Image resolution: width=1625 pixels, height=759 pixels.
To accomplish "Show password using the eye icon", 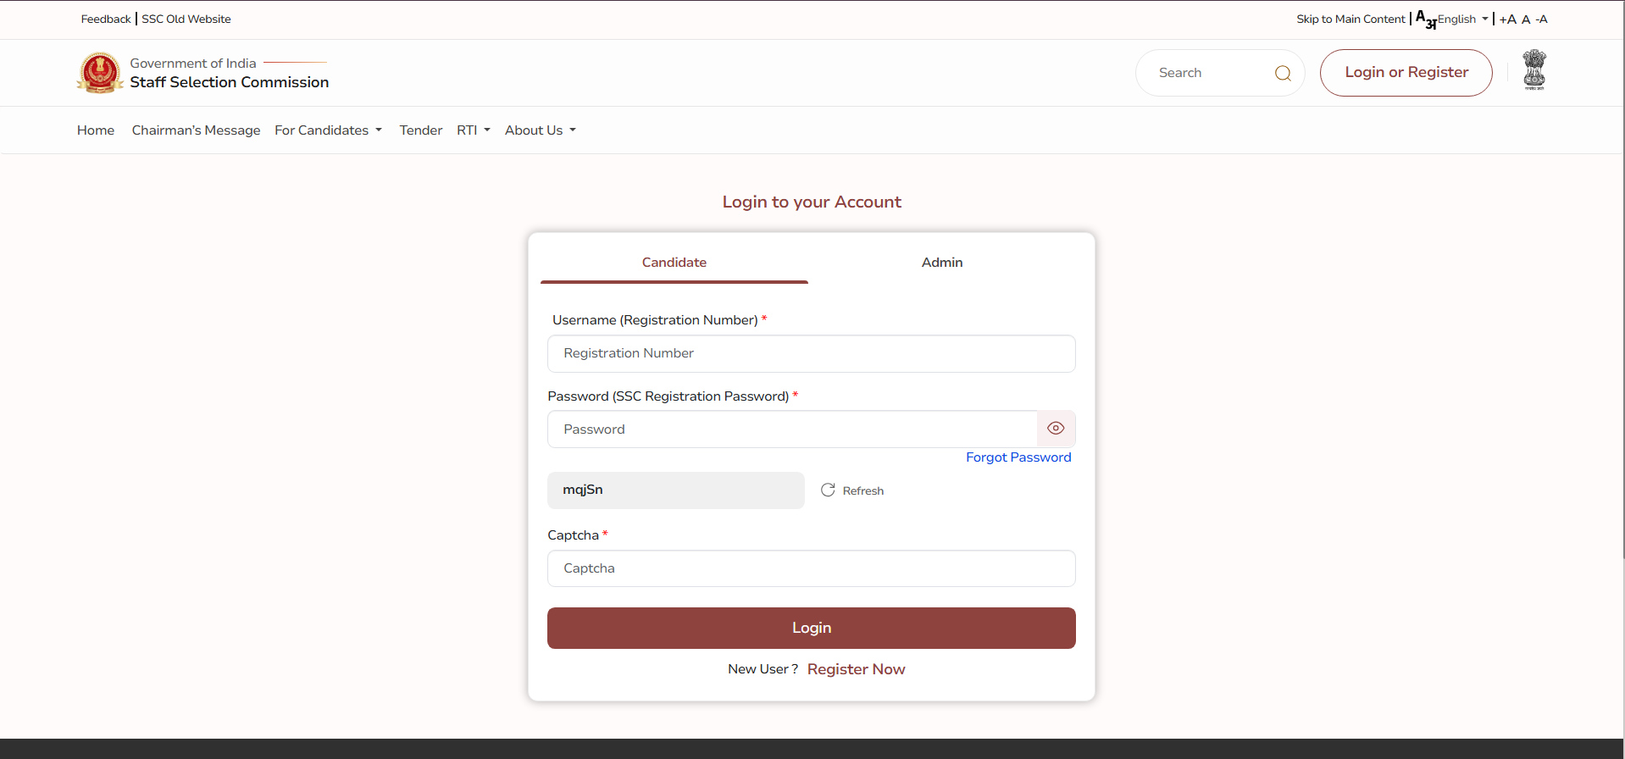I will tap(1056, 429).
